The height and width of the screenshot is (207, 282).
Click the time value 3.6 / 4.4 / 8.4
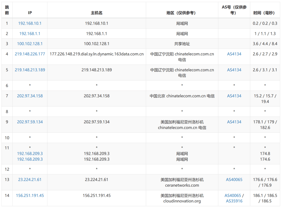(x=265, y=44)
